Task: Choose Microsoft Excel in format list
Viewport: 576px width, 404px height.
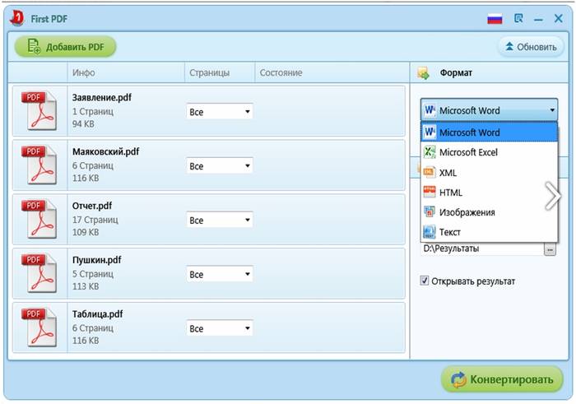Action: pyautogui.click(x=489, y=152)
